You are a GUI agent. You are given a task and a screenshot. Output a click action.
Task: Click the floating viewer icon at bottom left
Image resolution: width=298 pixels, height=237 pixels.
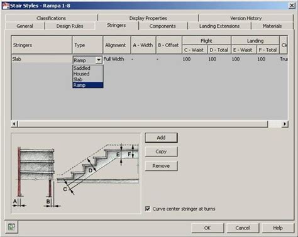[11, 227]
